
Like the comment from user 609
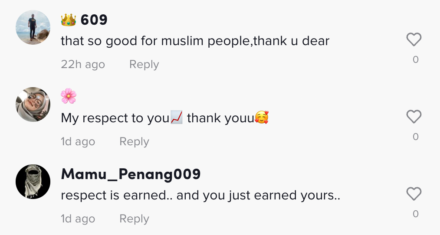point(414,40)
